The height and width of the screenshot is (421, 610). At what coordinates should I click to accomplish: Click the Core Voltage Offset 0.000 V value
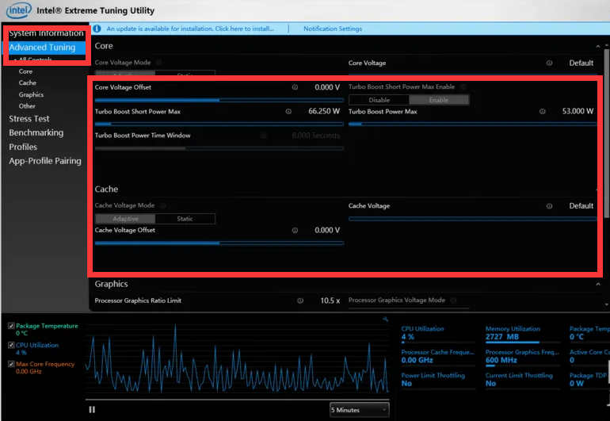point(327,88)
